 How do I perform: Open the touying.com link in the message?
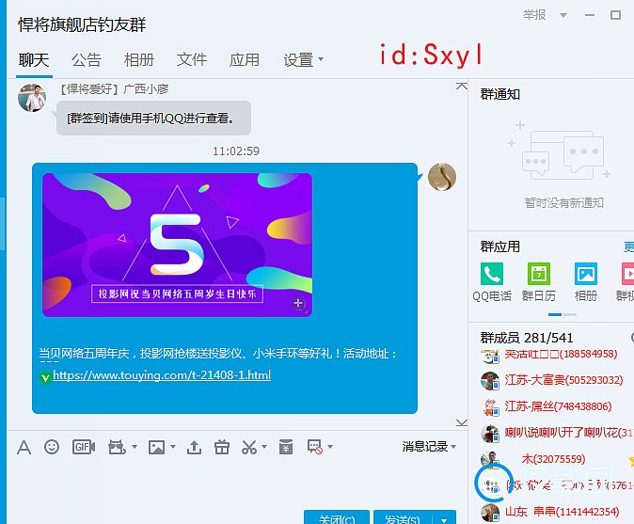162,375
